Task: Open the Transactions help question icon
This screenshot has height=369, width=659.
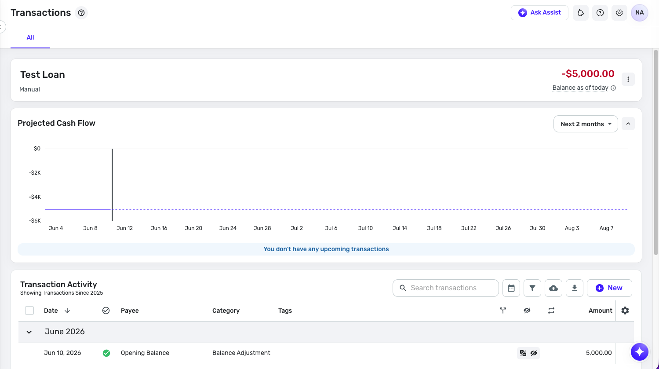Action: pyautogui.click(x=81, y=13)
